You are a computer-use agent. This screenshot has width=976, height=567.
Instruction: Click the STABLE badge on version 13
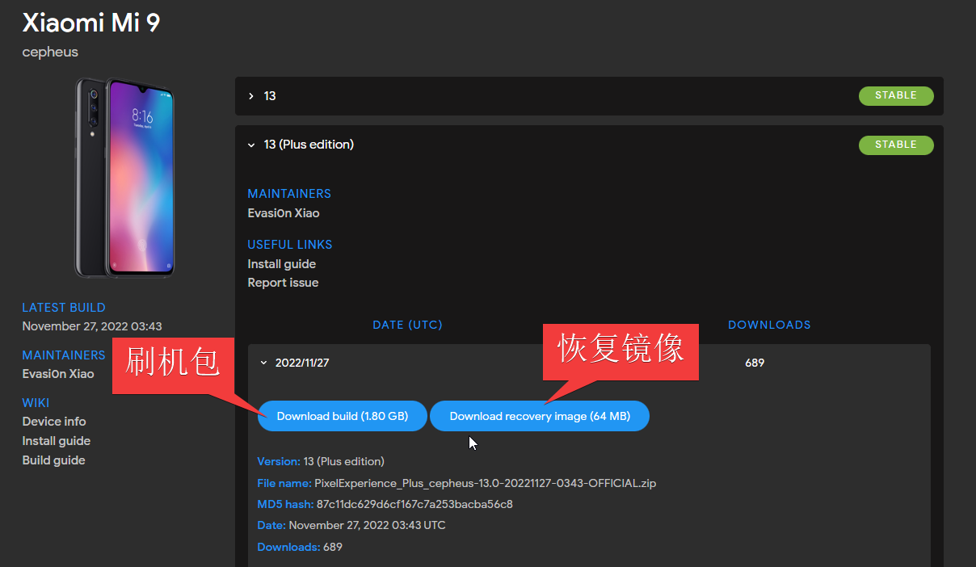[x=895, y=96]
